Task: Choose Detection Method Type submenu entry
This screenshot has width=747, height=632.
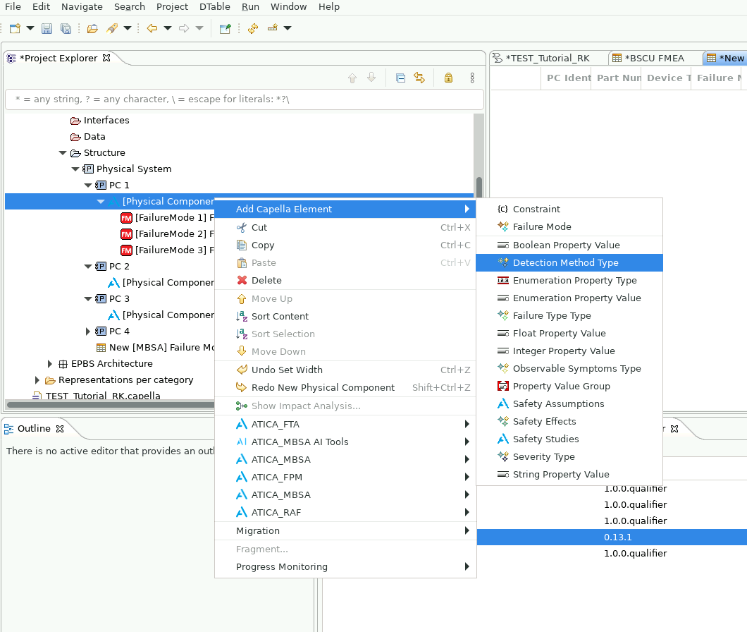Action: click(x=569, y=263)
